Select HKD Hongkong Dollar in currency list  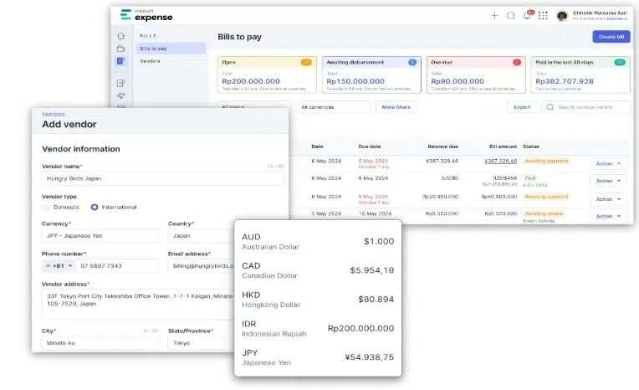coord(318,300)
